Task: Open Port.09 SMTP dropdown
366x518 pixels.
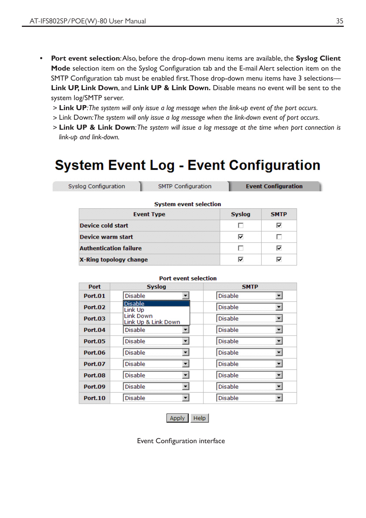Action: coord(250,386)
